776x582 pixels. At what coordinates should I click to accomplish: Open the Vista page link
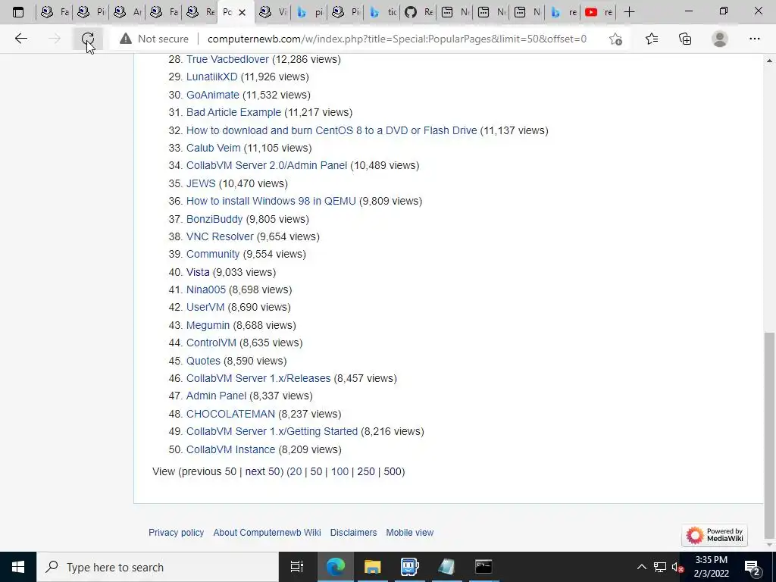(198, 272)
